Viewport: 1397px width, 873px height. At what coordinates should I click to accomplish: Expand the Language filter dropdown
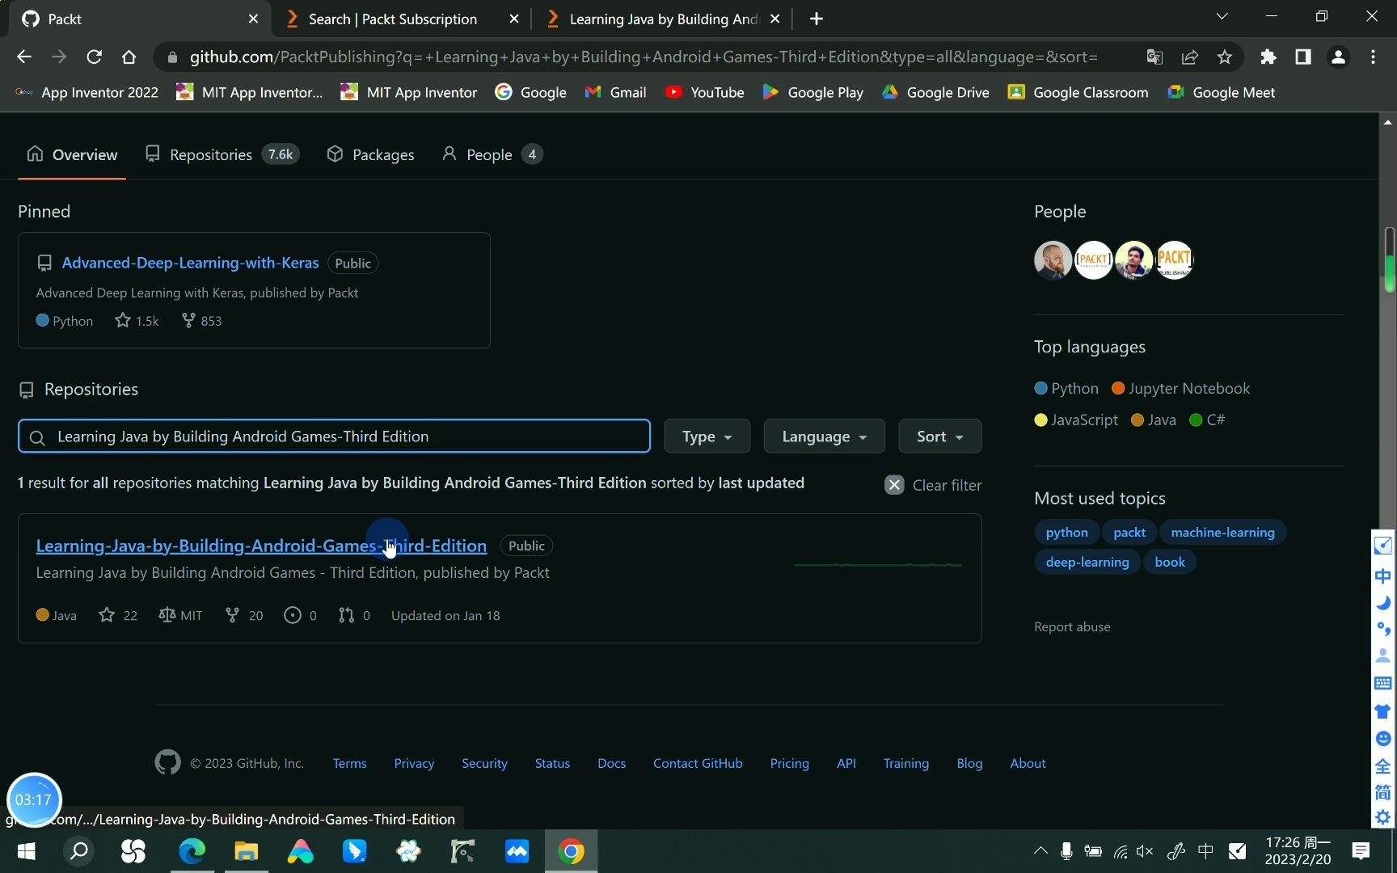825,436
